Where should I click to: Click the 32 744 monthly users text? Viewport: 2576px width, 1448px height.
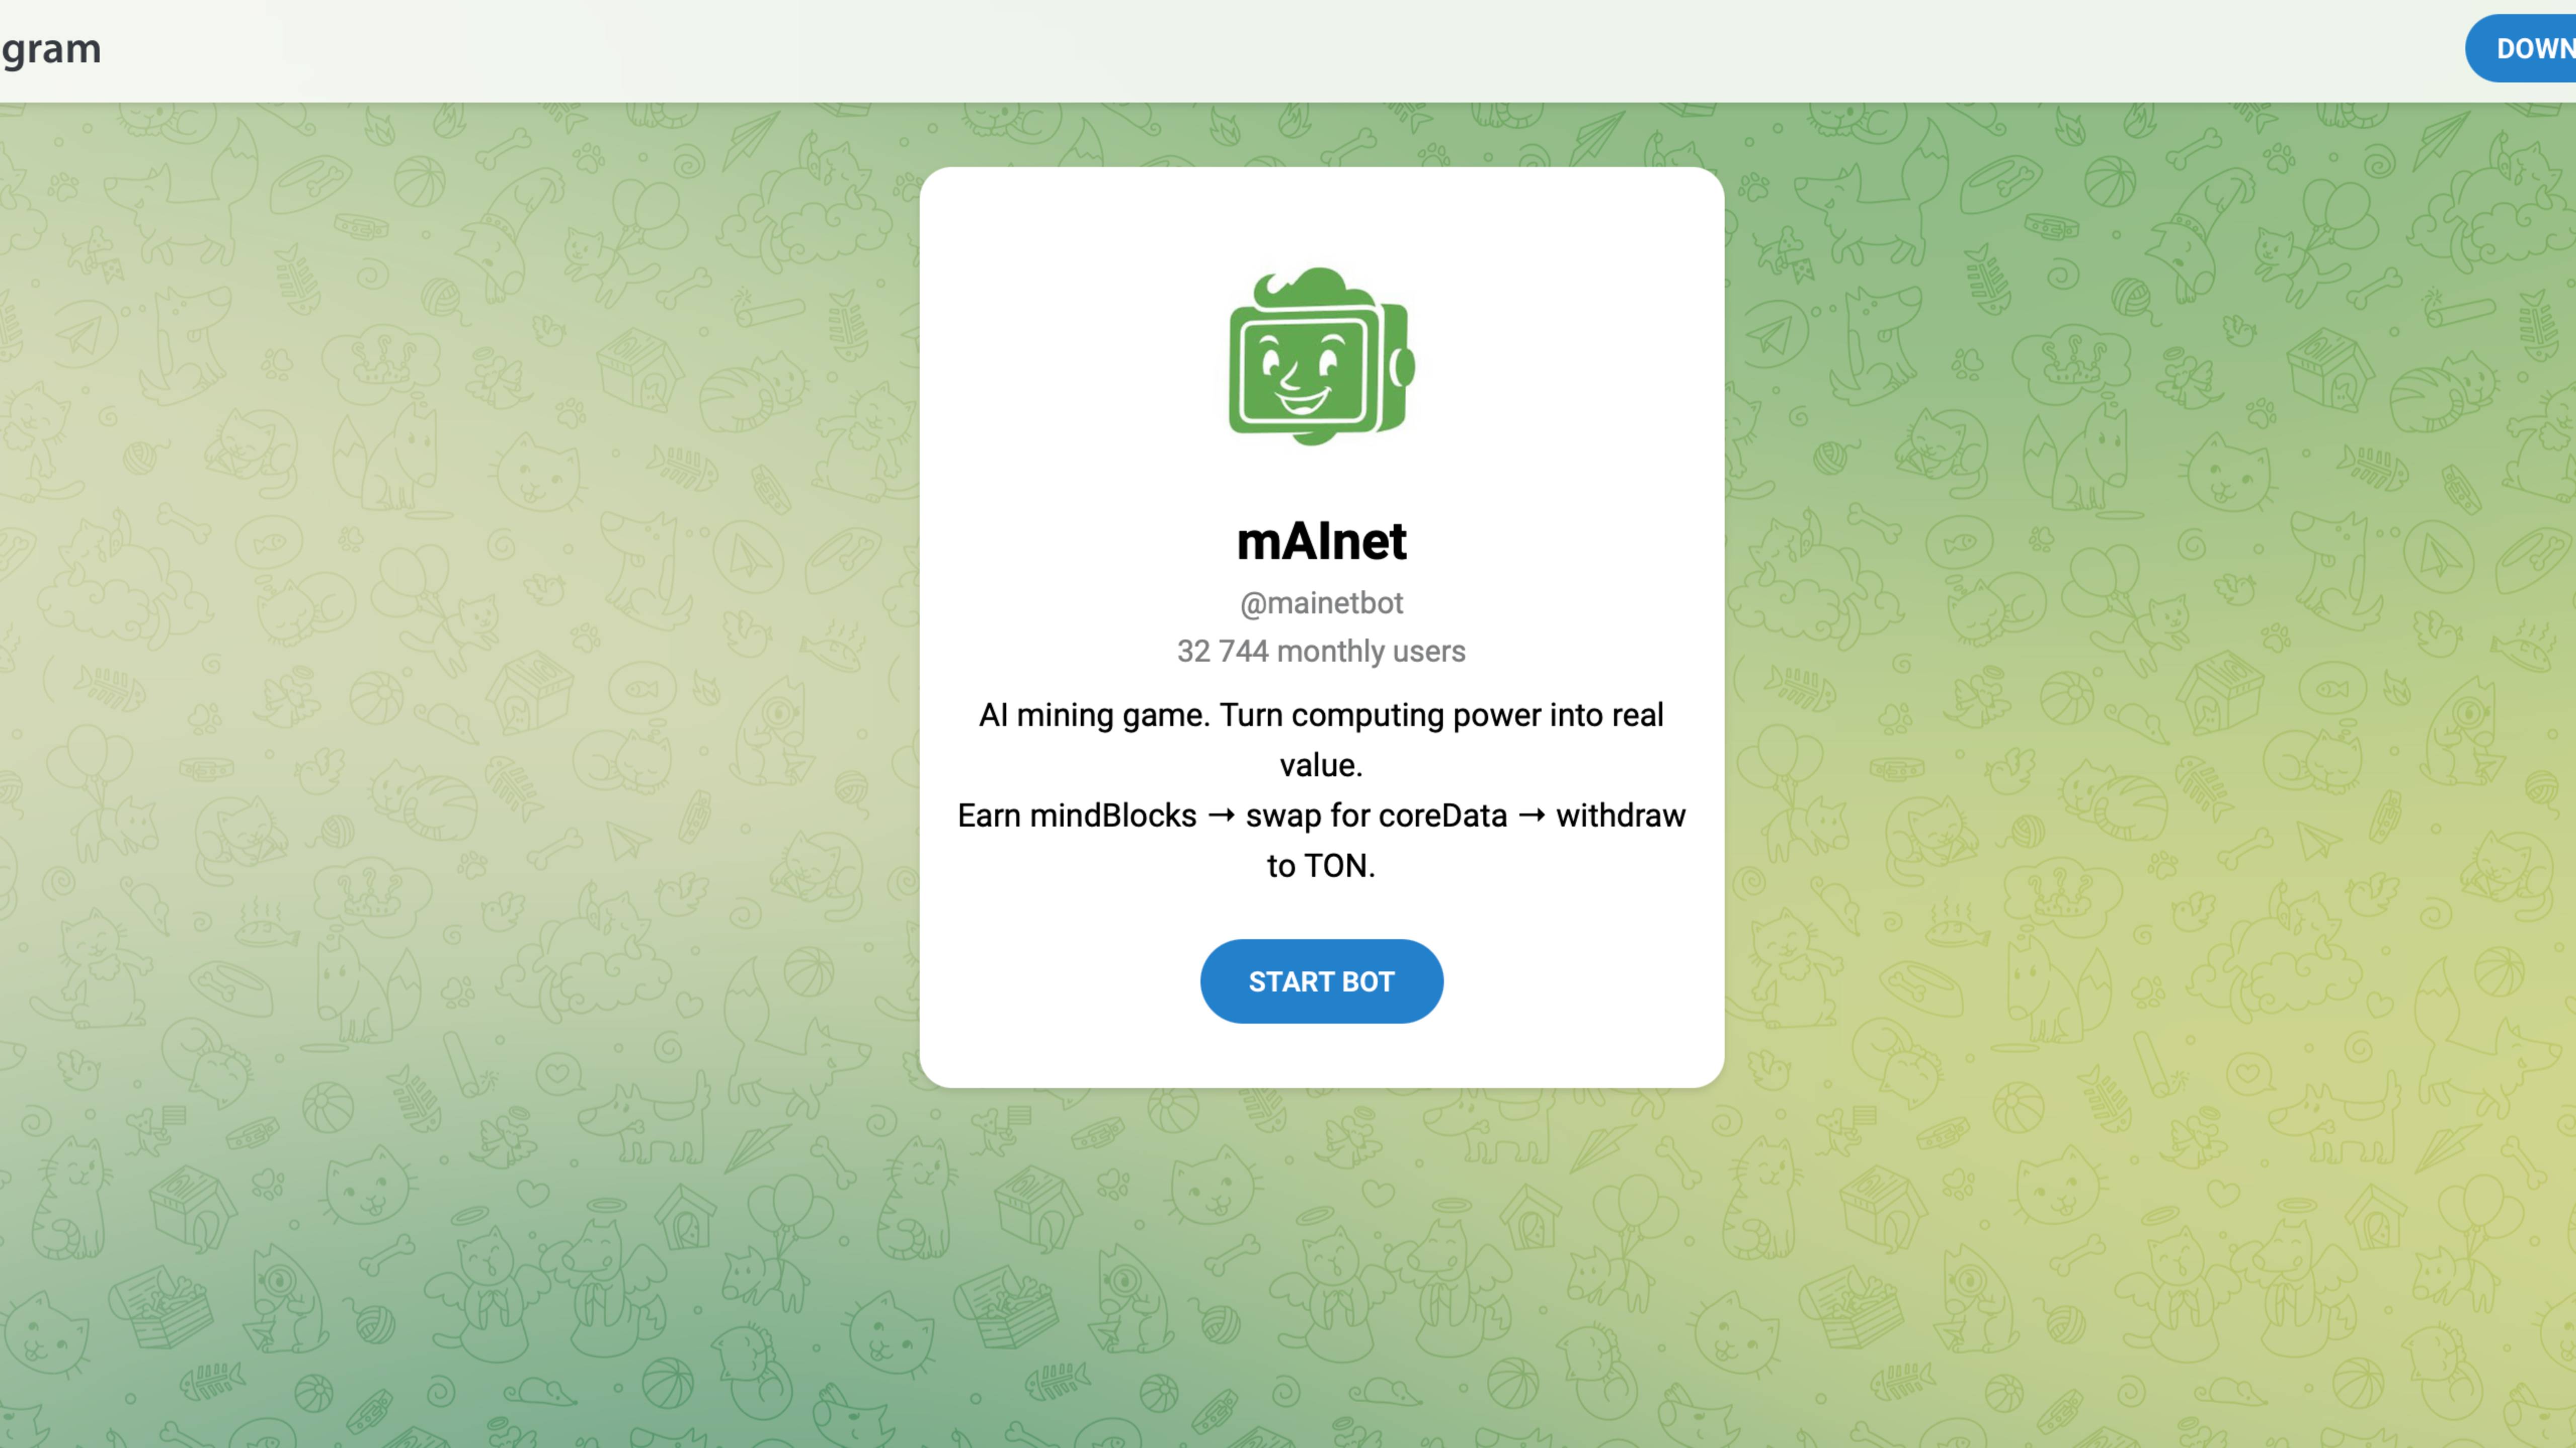pos(1321,652)
